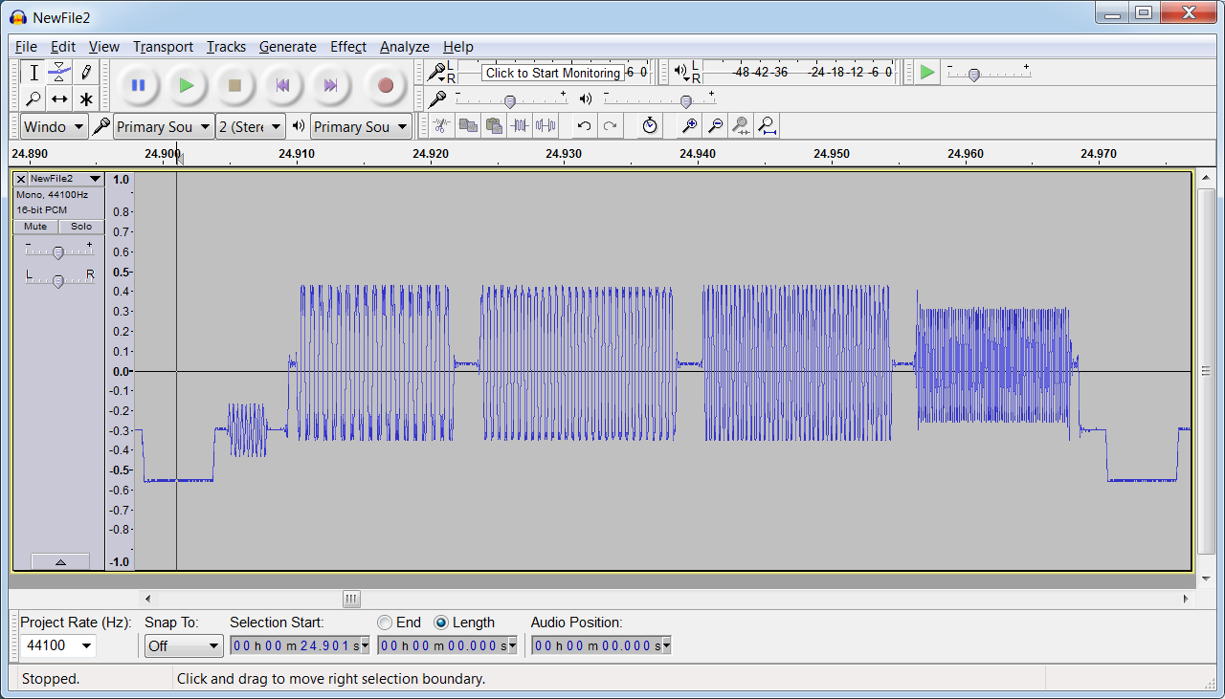The image size is (1225, 699).
Task: Click the red Record button
Action: (385, 85)
